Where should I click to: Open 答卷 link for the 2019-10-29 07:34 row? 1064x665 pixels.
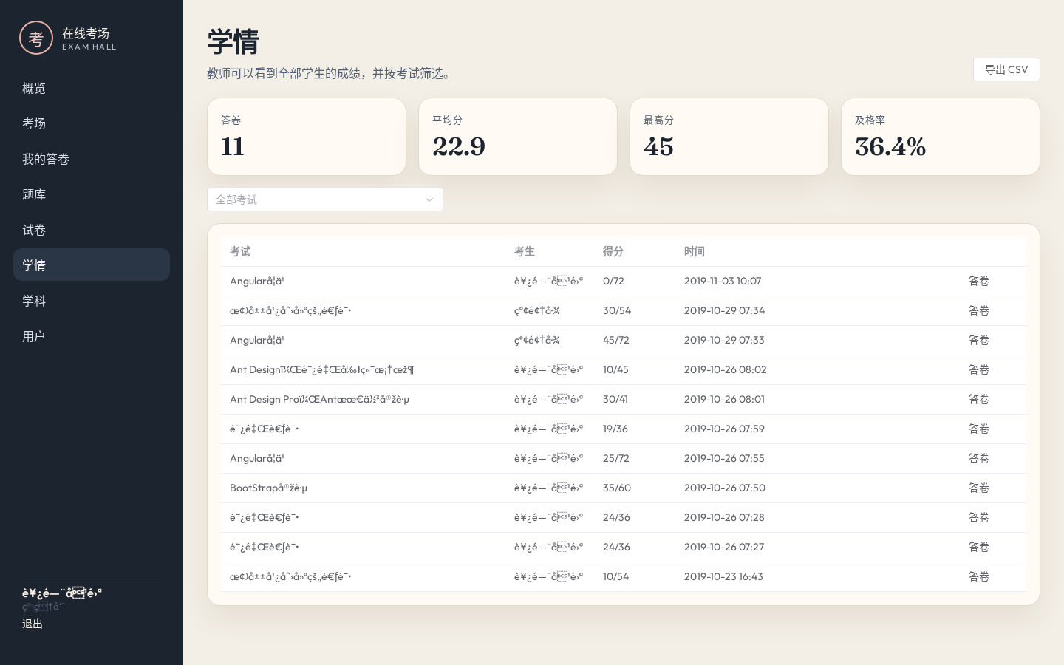[x=979, y=310]
